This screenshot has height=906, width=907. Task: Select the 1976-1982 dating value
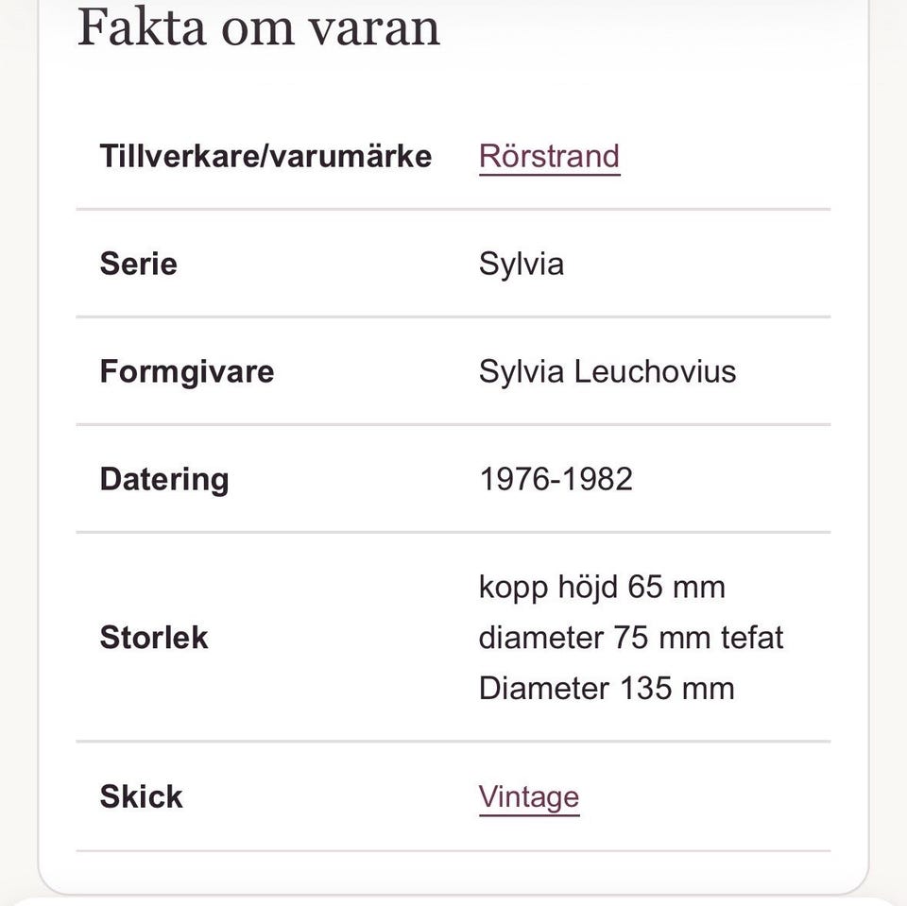(x=556, y=479)
